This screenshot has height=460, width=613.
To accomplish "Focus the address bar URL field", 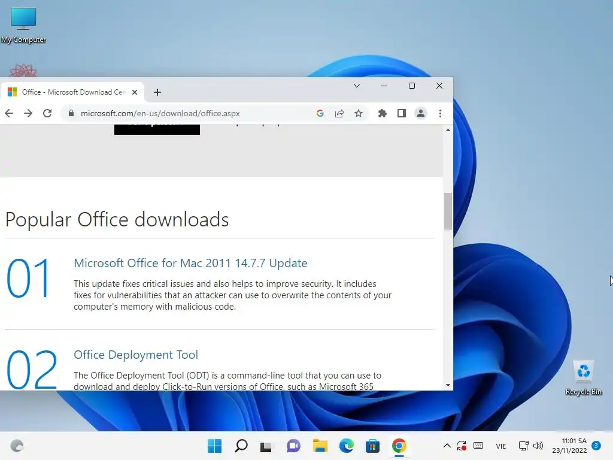I will (192, 113).
